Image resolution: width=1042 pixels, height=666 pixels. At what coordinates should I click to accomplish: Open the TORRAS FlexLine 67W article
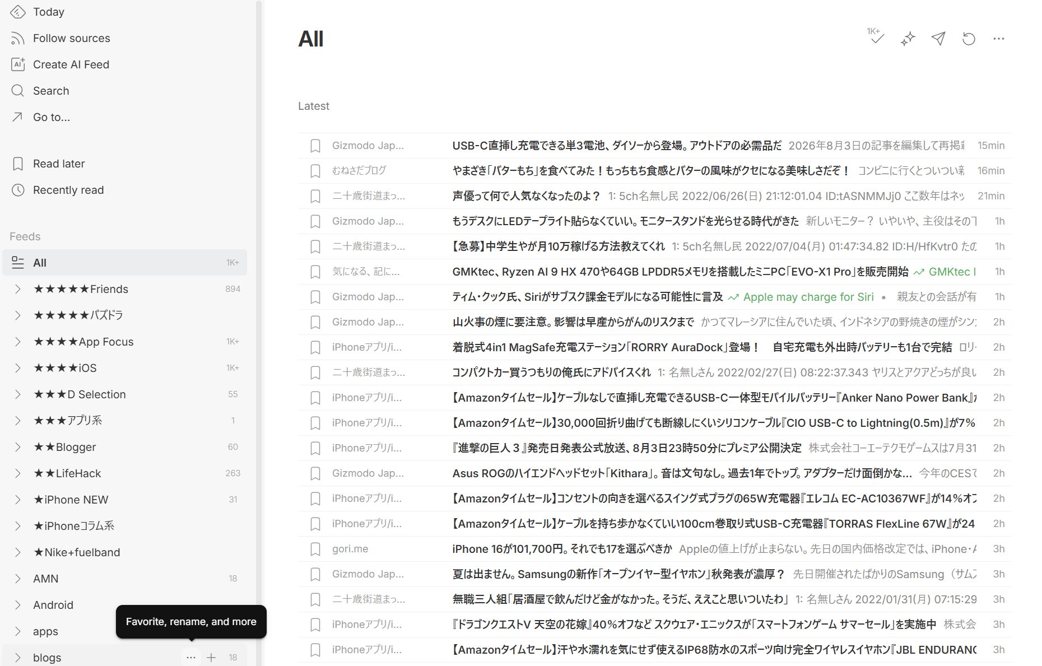[714, 524]
